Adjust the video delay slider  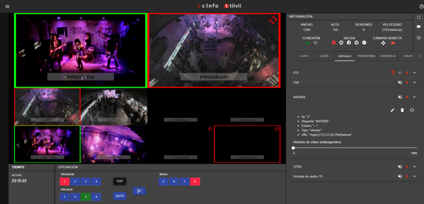[293, 148]
